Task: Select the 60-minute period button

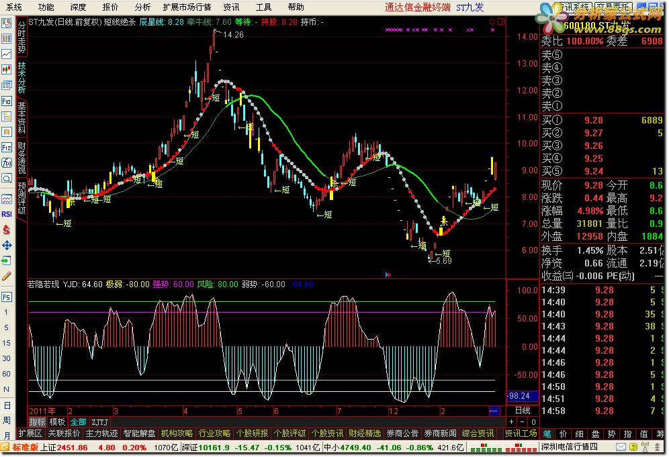Action: [7, 373]
